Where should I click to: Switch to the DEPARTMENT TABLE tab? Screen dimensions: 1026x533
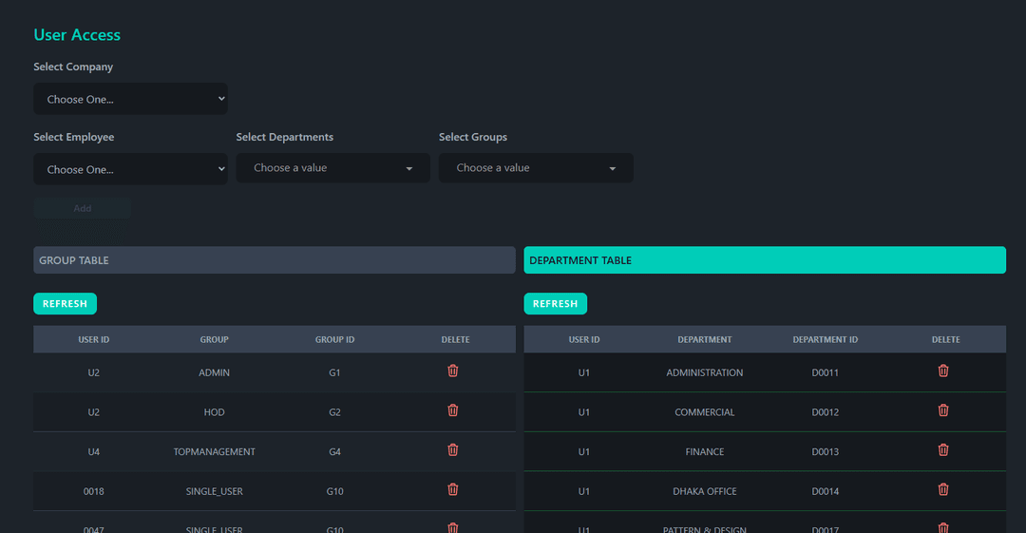click(765, 260)
